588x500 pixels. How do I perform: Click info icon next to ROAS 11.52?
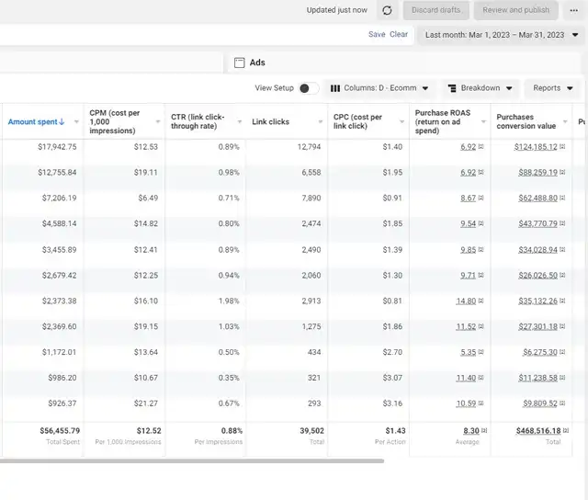click(x=481, y=326)
